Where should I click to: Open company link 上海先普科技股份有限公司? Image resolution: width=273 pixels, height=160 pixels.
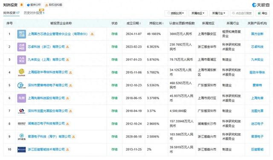click(x=46, y=98)
